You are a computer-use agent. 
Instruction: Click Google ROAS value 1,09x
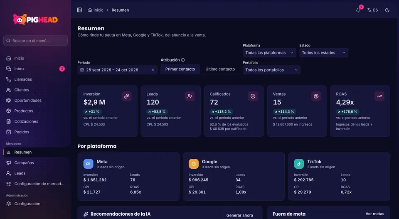(x=241, y=192)
